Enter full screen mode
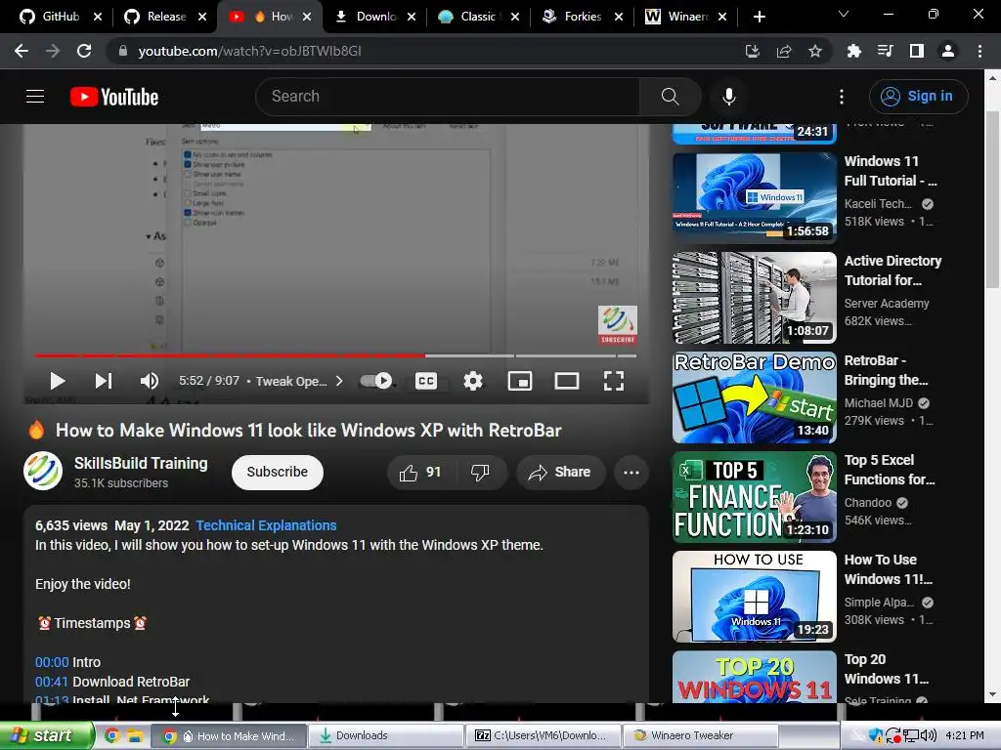The width and height of the screenshot is (1001, 750). pos(614,381)
